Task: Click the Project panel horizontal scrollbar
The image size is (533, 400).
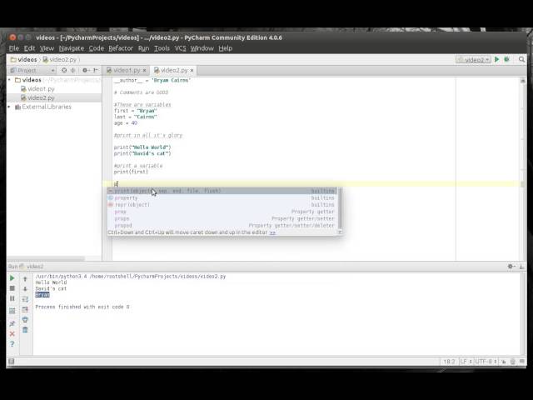Action: 46,259
